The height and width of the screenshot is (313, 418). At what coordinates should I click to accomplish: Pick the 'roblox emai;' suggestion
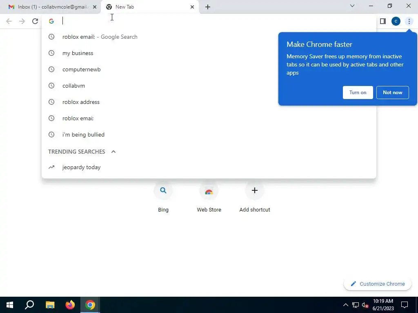point(209,118)
